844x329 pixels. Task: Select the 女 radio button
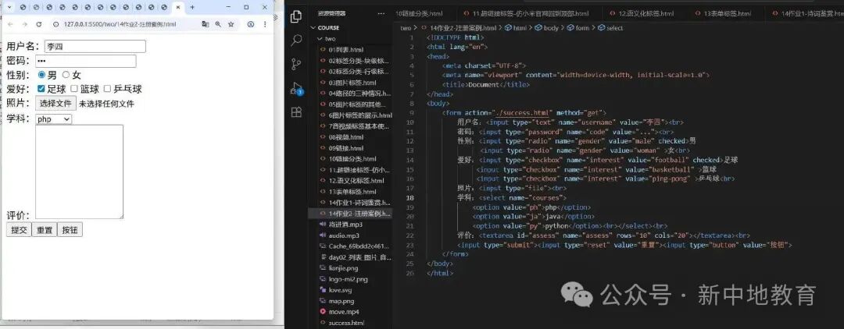pos(66,75)
